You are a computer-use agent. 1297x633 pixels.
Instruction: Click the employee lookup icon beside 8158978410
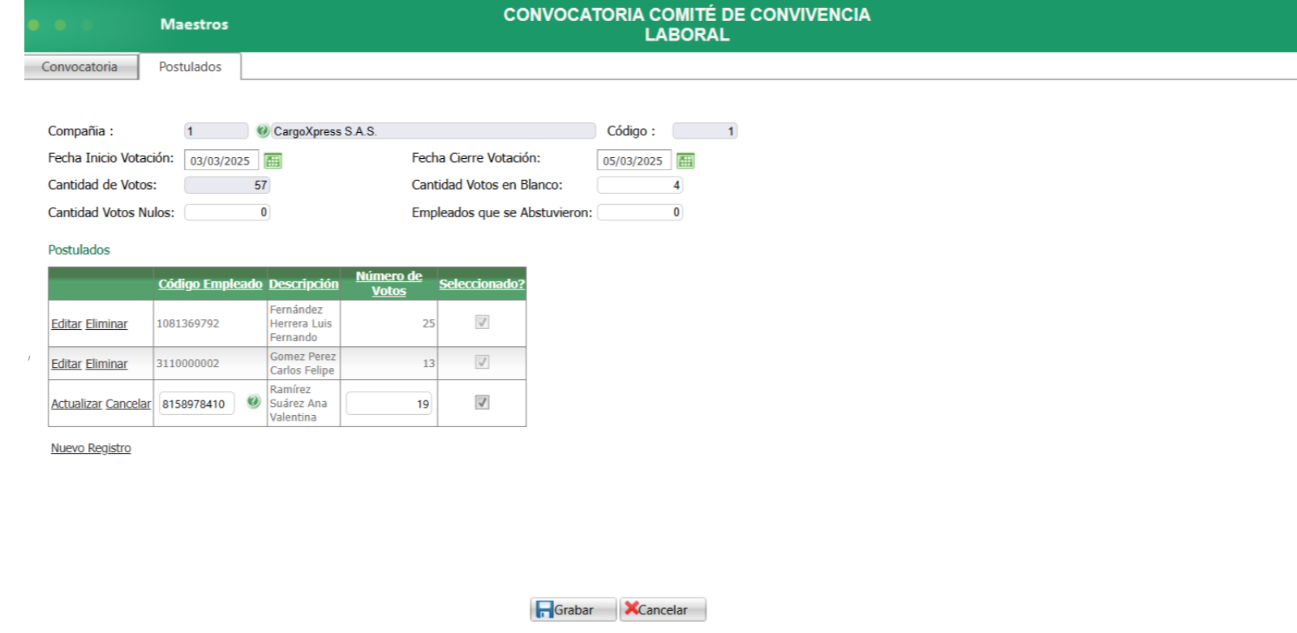tap(253, 402)
